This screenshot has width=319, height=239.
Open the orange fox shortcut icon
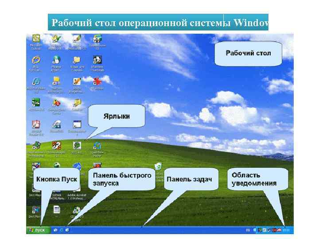pos(77,82)
